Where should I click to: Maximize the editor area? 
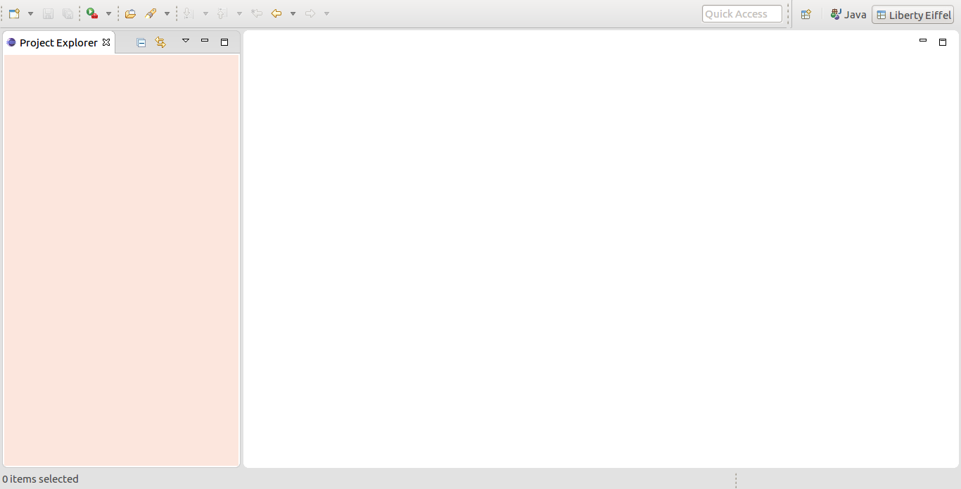click(943, 42)
